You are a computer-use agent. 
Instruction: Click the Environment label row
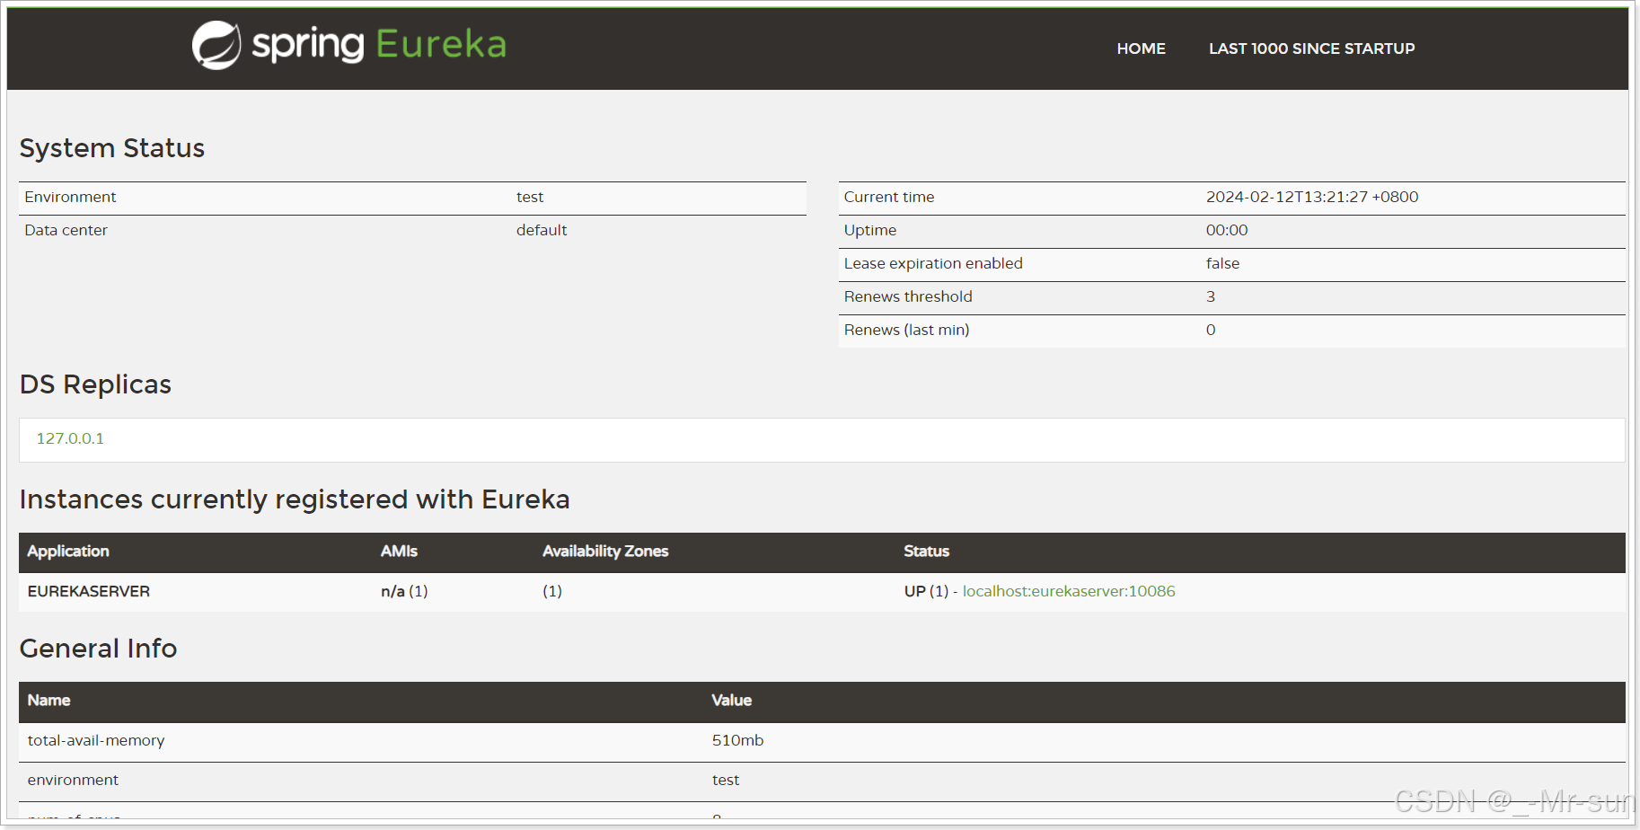[x=412, y=198]
